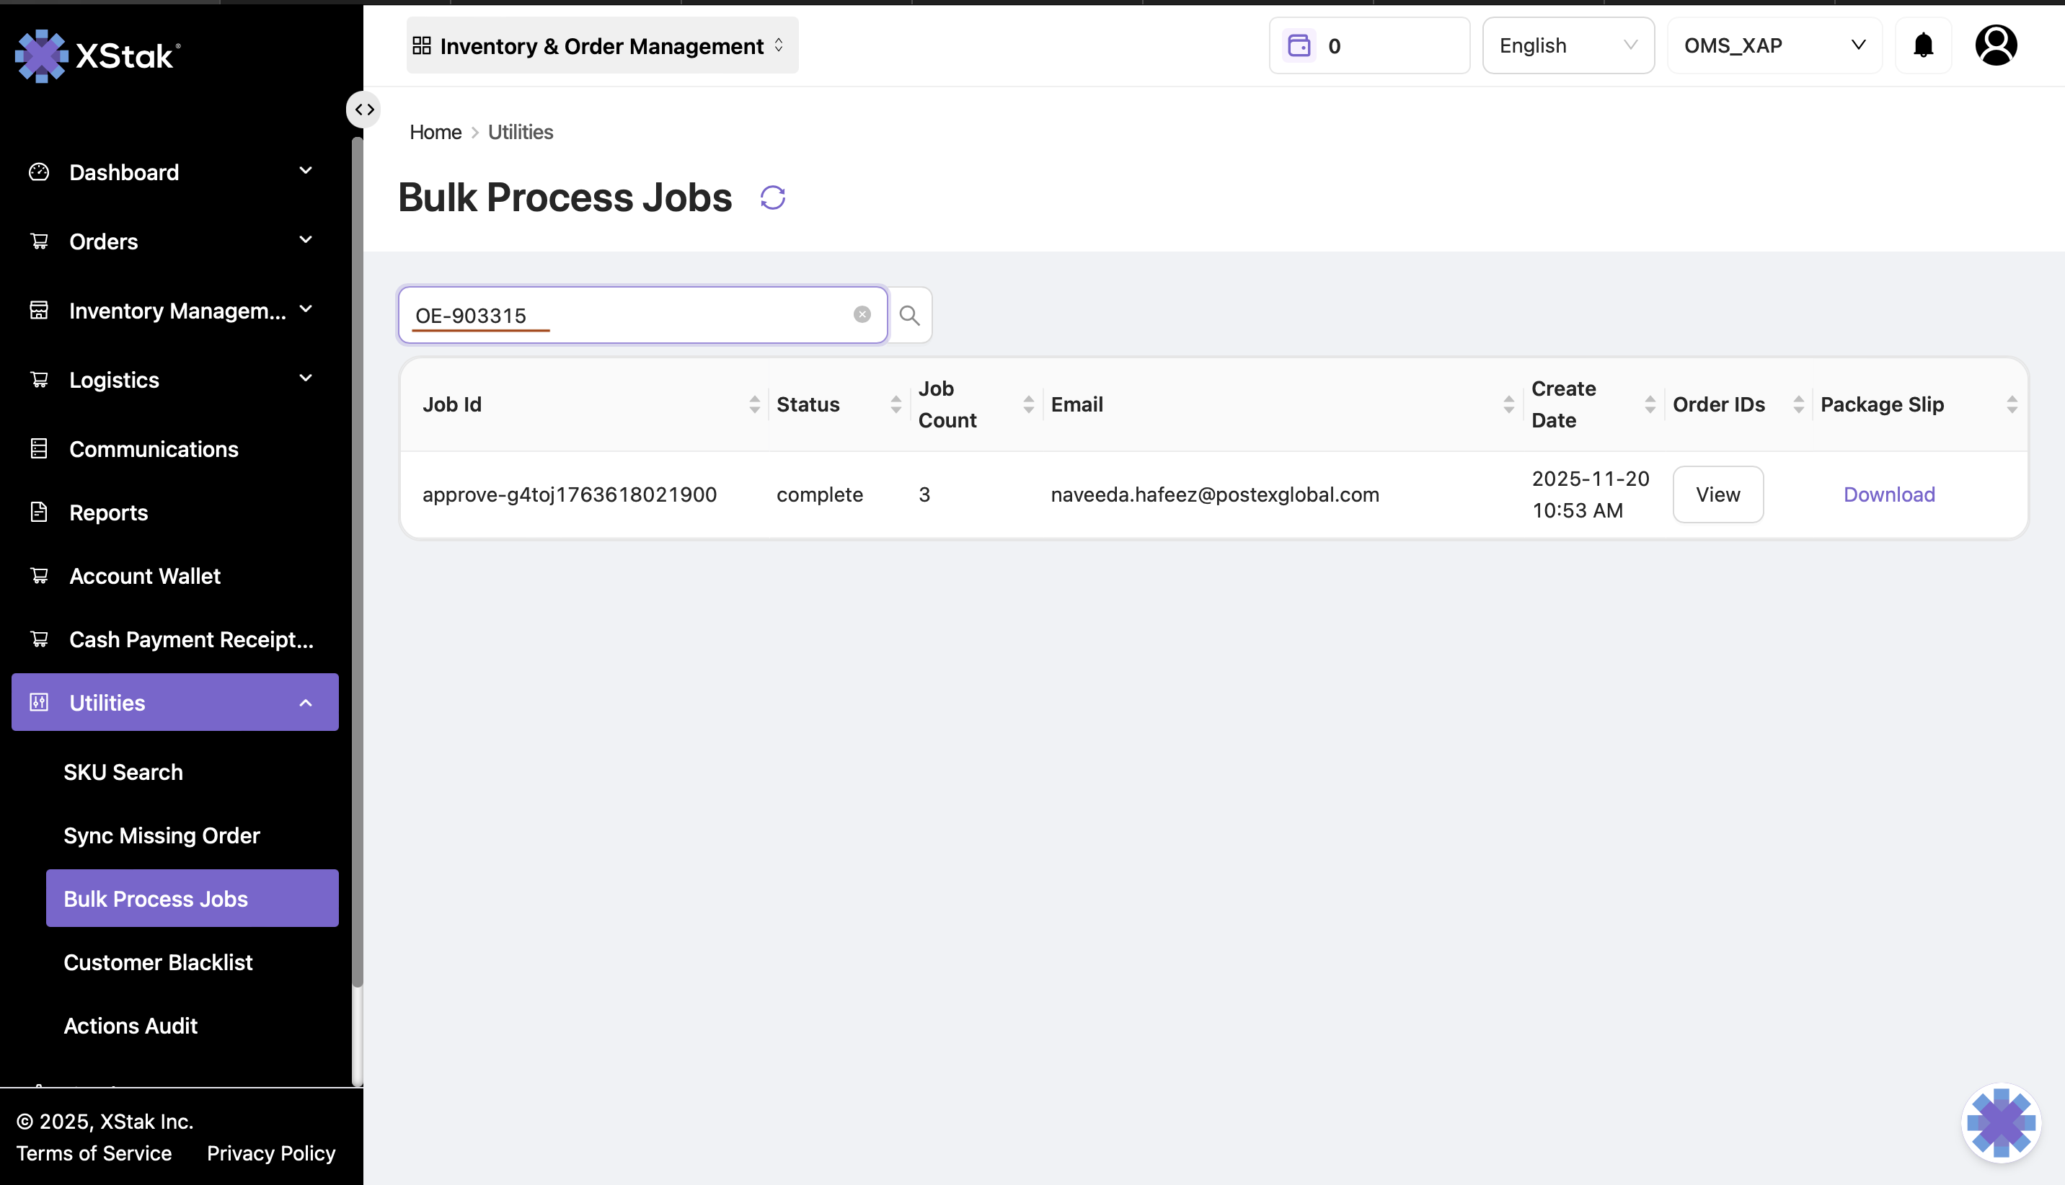This screenshot has height=1185, width=2065.
Task: Open the SKU Search submenu item
Action: (x=123, y=773)
